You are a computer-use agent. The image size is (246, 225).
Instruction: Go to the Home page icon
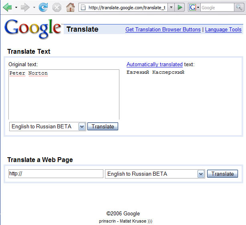point(71,7)
